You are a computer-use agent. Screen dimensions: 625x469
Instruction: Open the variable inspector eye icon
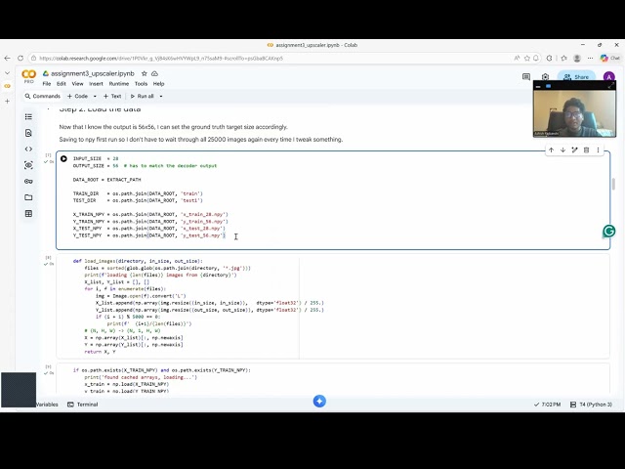click(28, 165)
